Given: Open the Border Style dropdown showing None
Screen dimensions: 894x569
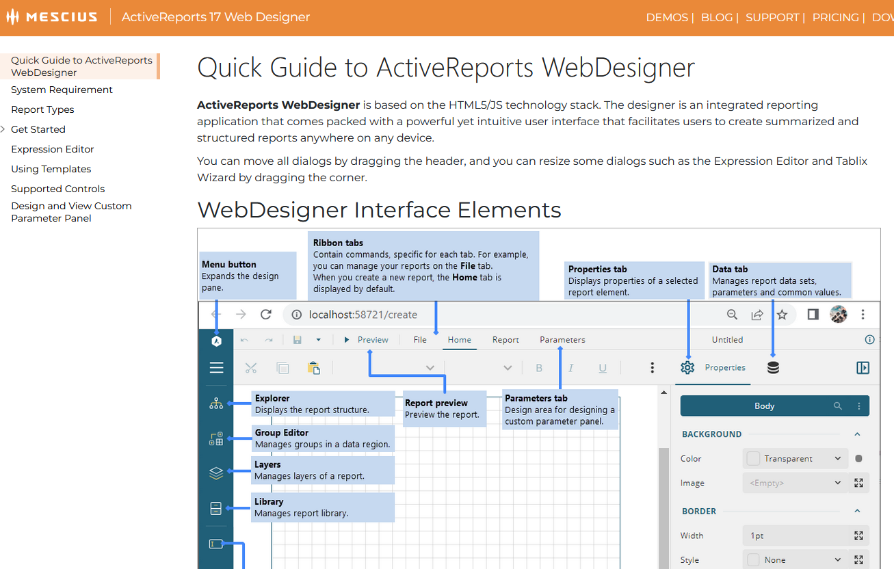Looking at the screenshot, I should pos(795,559).
